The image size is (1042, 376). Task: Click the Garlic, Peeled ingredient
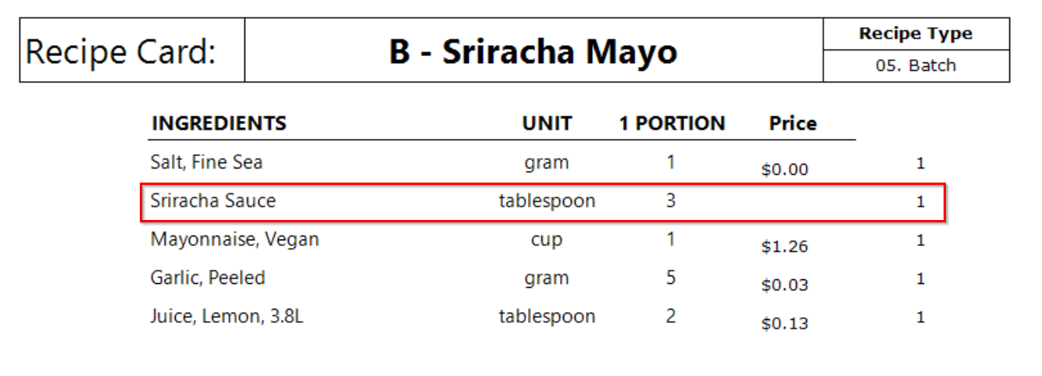pyautogui.click(x=208, y=278)
